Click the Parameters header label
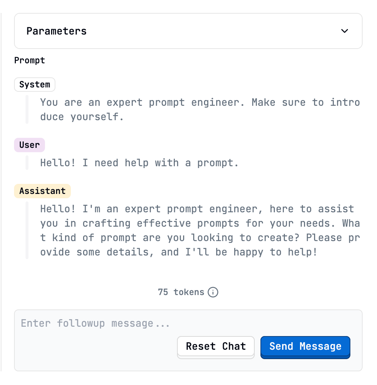Image resolution: width=377 pixels, height=385 pixels. (56, 31)
